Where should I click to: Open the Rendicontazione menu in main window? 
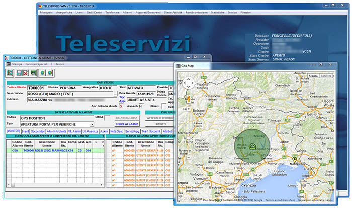point(197,13)
